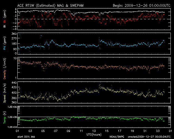The width and height of the screenshot is (174, 139).
Task: Click the '03' hour label on time axis
Action: point(30,131)
